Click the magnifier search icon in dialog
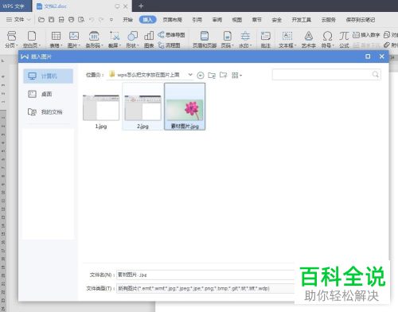The height and width of the screenshot is (312, 398). click(375, 75)
